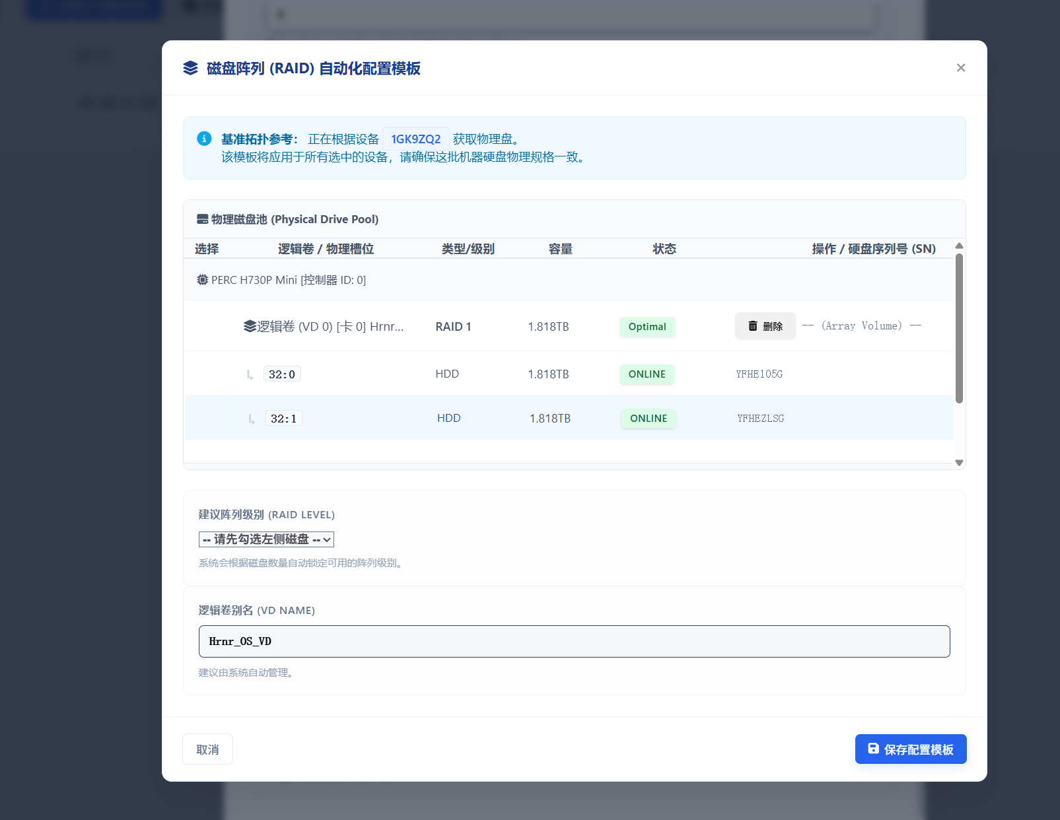Click the 32:1 slot badge
1060x820 pixels.
[283, 417]
